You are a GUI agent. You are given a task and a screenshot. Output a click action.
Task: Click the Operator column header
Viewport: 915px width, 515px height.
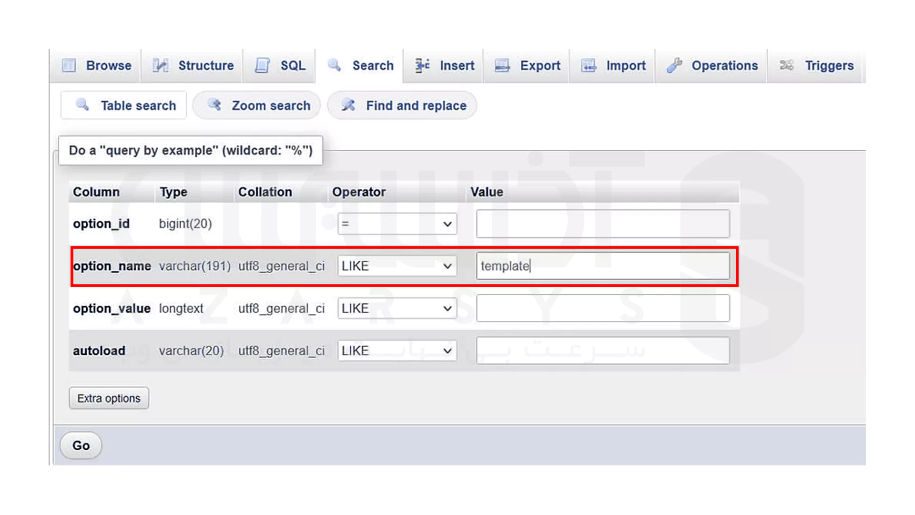pyautogui.click(x=359, y=192)
